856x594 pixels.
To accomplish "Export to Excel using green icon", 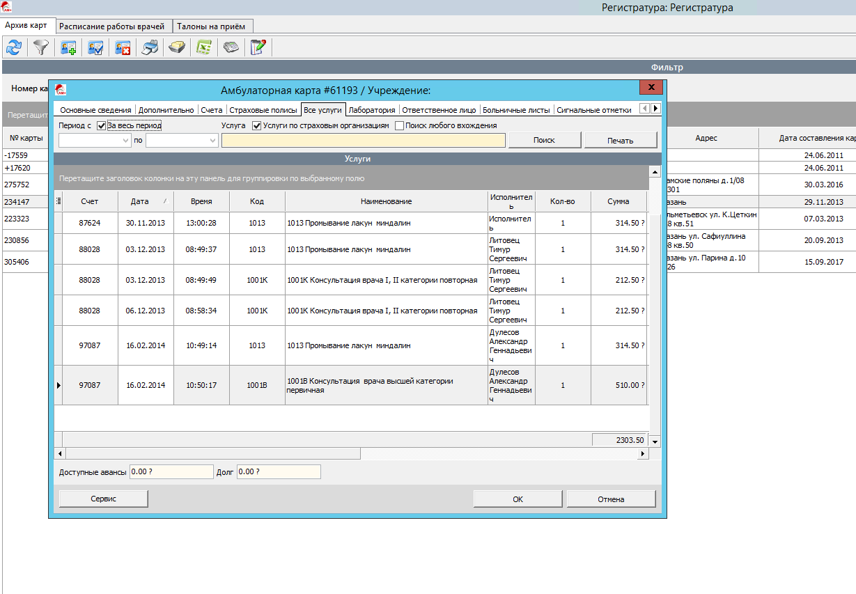I will tap(203, 47).
